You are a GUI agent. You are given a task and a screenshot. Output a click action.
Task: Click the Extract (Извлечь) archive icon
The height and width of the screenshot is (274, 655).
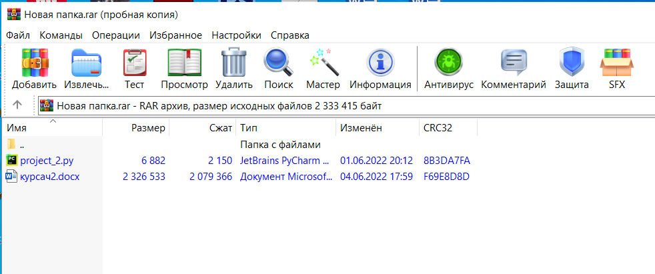pyautogui.click(x=87, y=65)
